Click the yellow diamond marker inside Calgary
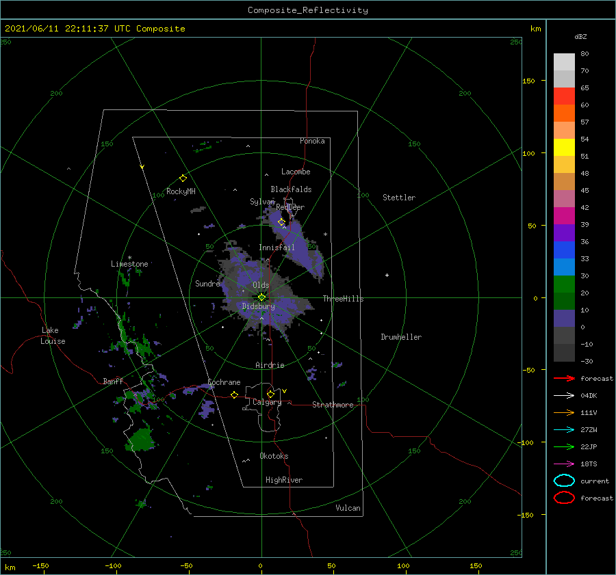 click(270, 394)
